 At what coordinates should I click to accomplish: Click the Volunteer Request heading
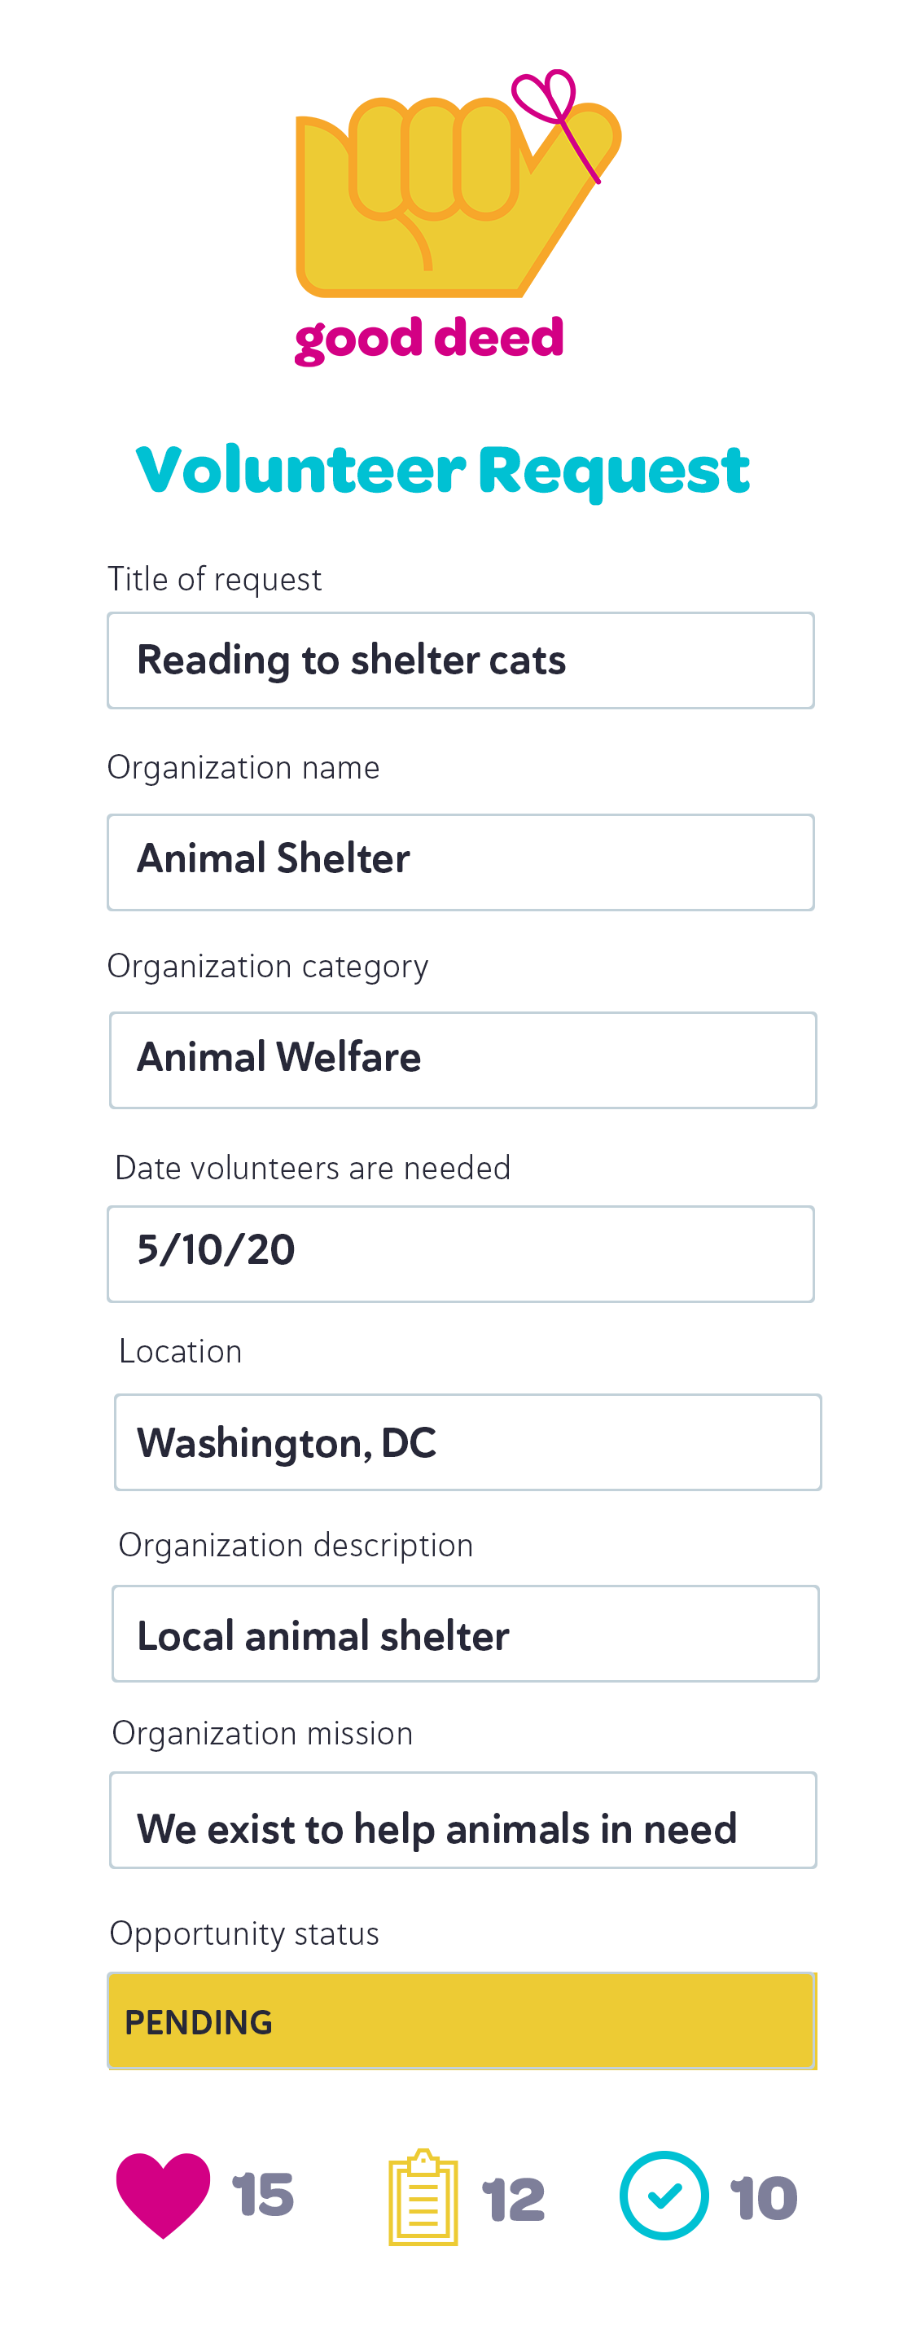point(442,472)
